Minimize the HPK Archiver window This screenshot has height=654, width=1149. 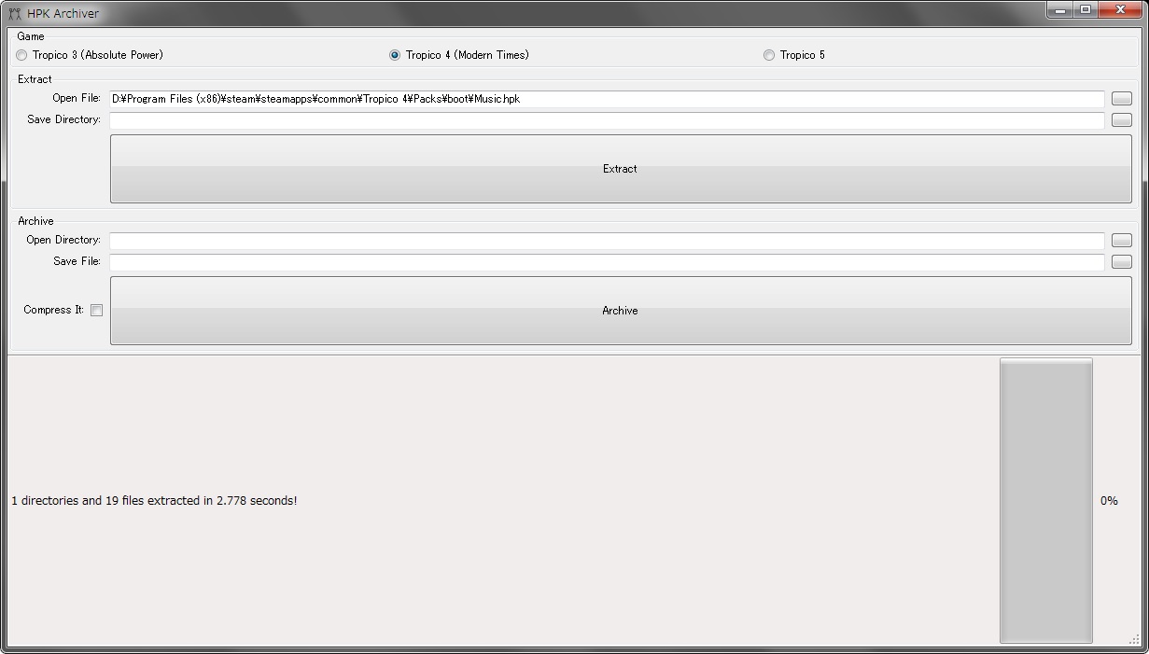pos(1059,10)
